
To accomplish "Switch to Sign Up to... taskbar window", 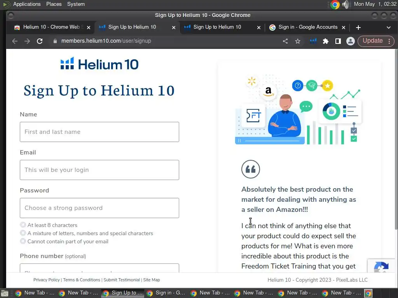I will pos(123,293).
